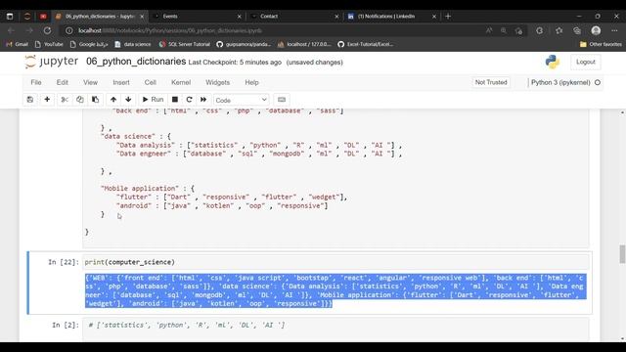This screenshot has height=352, width=626.
Task: Open browser tab actions menu icon
Action: coord(10,17)
